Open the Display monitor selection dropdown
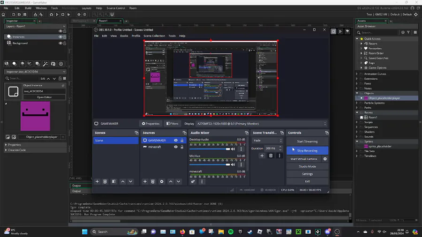Viewport: 422px width, 237px height. point(261,124)
